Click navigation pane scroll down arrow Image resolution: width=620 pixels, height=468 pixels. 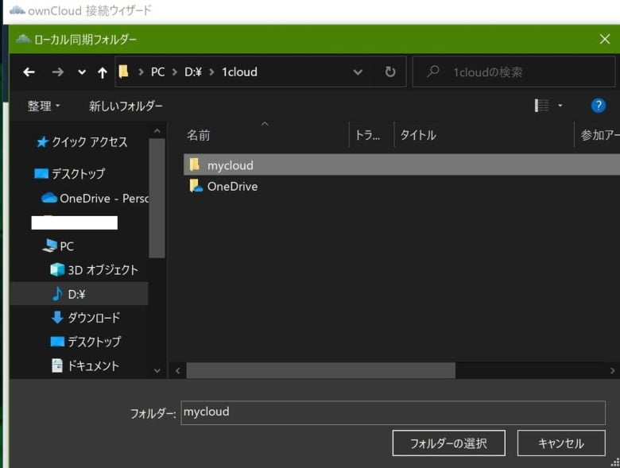157,370
